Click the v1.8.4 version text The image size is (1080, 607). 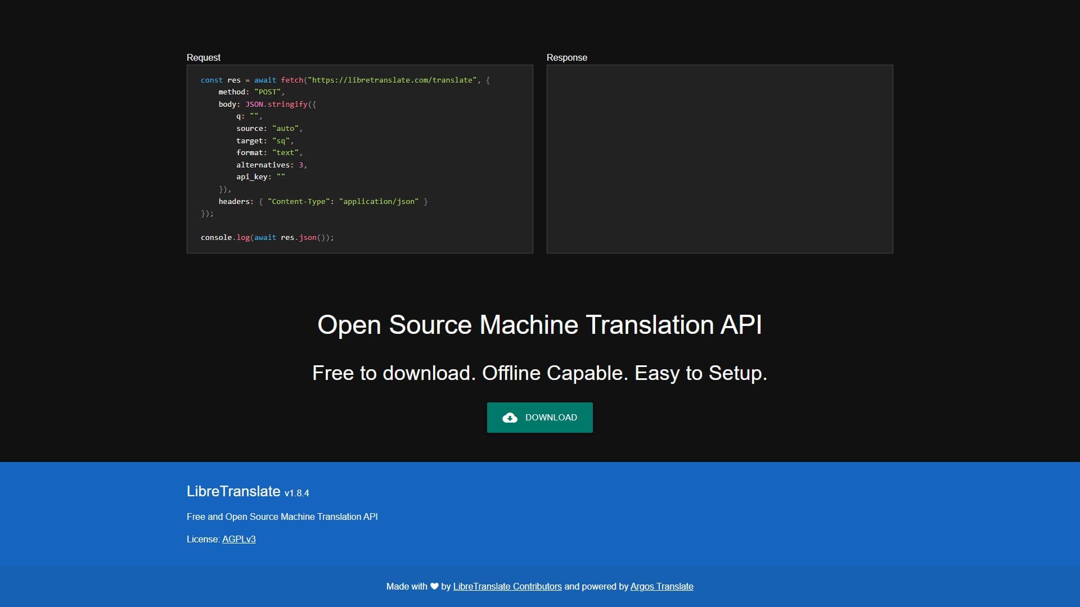click(x=297, y=493)
